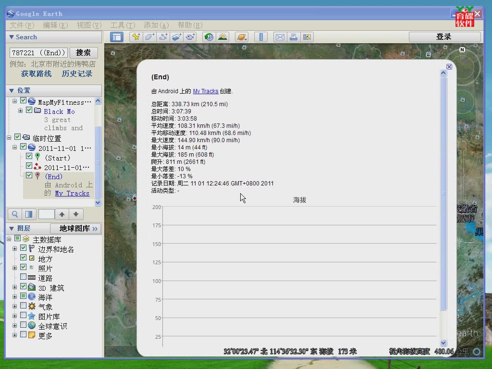
Task: Close the (End) info balloon
Action: pos(449,67)
